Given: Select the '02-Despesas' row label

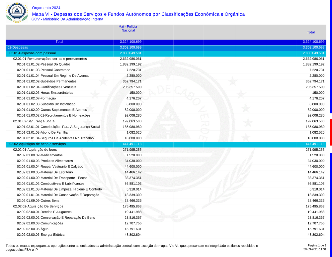Looking at the screenshot, I should tap(18, 48).
